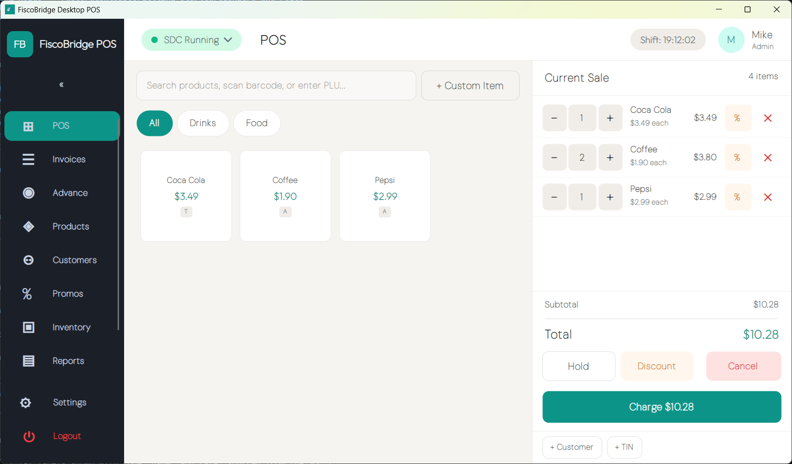Remove Pepsi from current sale

click(768, 197)
